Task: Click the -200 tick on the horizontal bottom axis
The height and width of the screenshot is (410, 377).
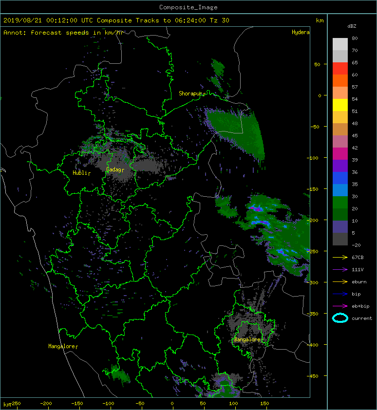Action: [46, 404]
